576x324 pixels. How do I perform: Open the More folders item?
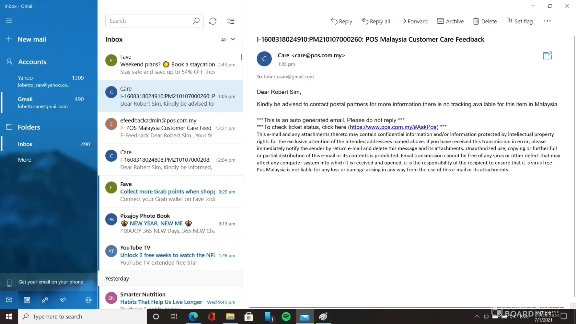click(25, 160)
